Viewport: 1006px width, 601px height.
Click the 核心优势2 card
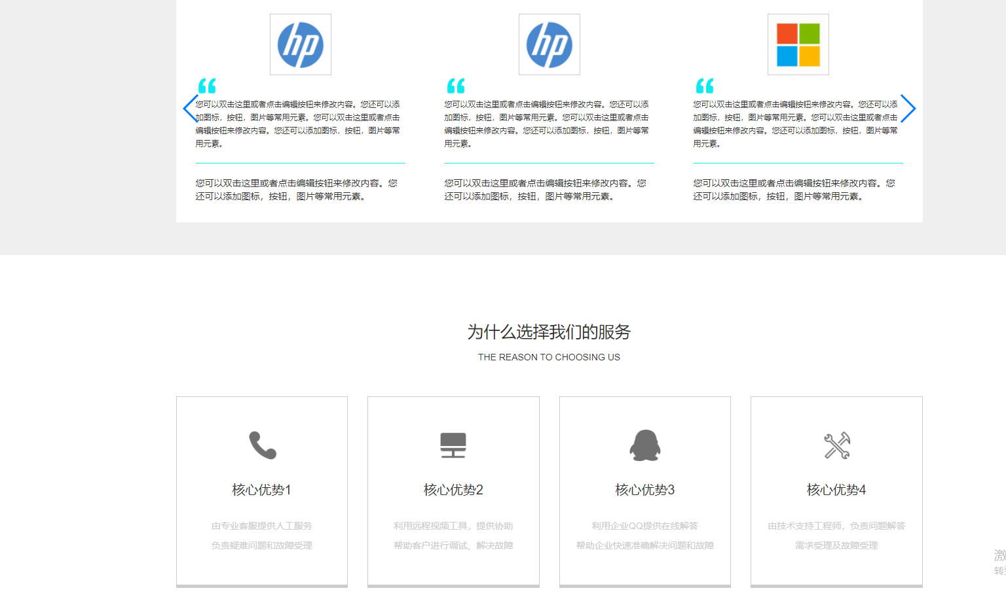pos(453,490)
